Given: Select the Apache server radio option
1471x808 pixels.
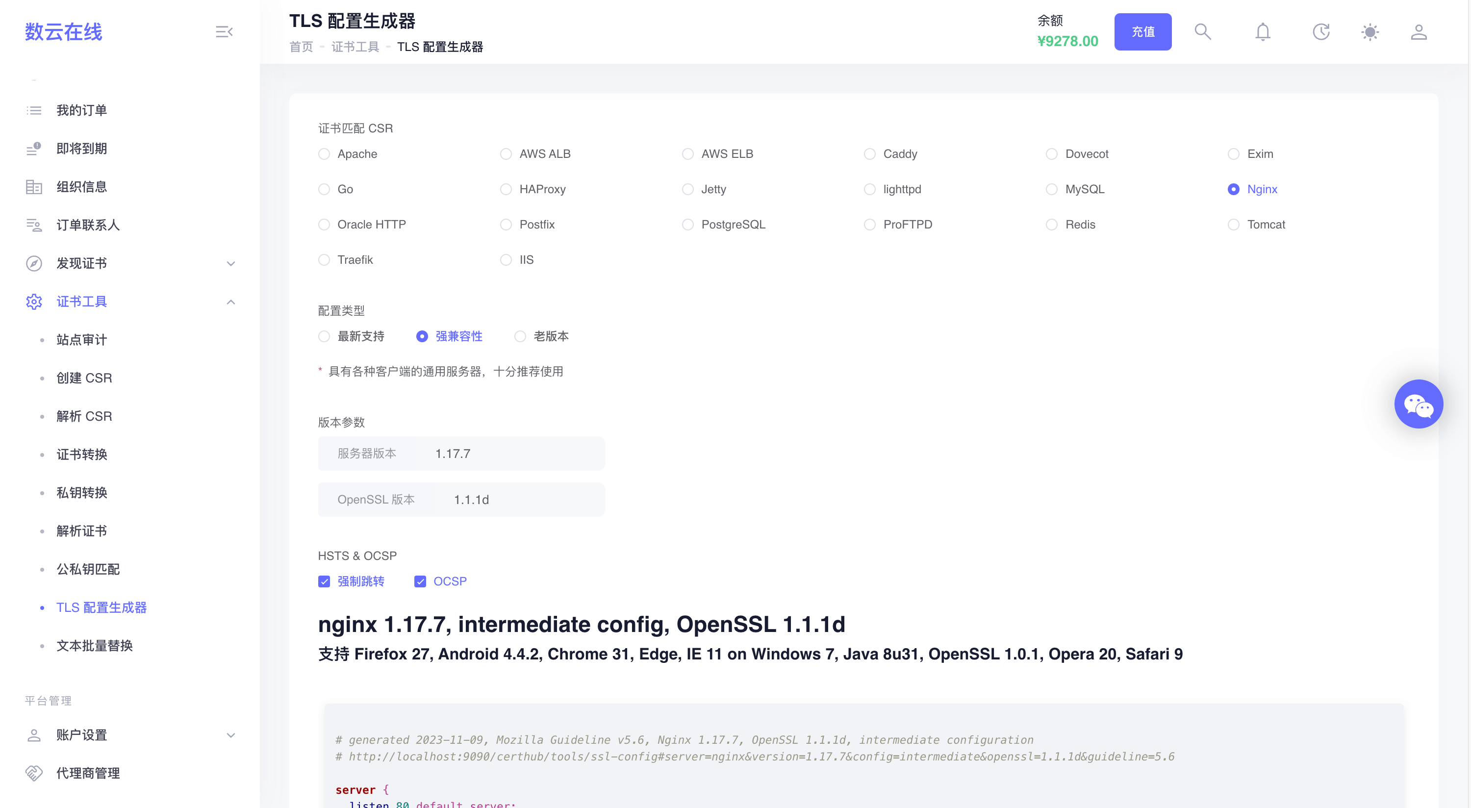Looking at the screenshot, I should pyautogui.click(x=324, y=154).
